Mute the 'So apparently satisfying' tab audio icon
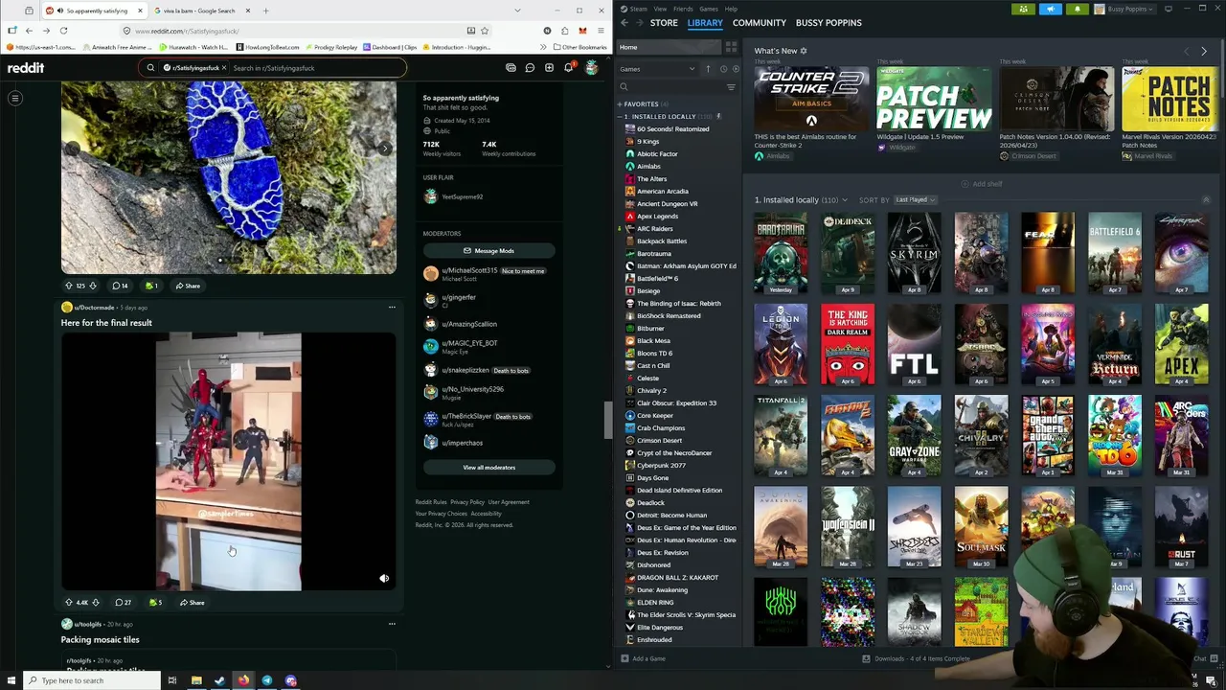Viewport: 1226px width, 690px height. tap(61, 11)
